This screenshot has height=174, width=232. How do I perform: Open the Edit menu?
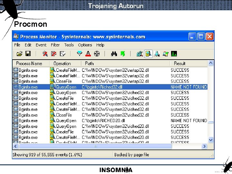click(28, 45)
